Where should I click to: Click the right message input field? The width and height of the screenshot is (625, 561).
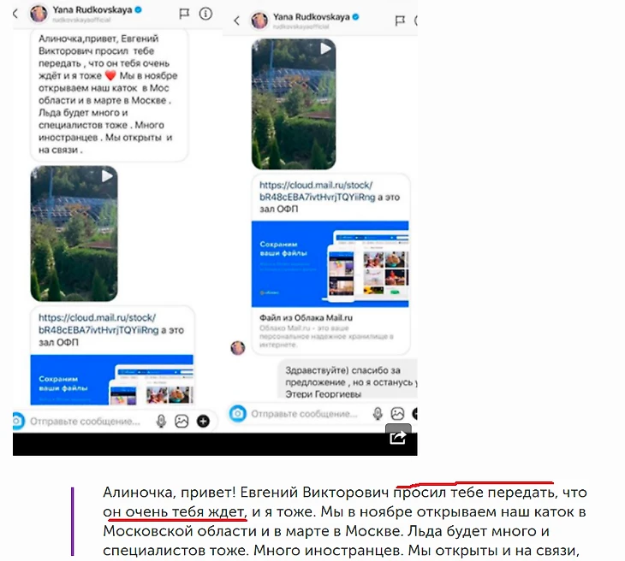point(305,414)
